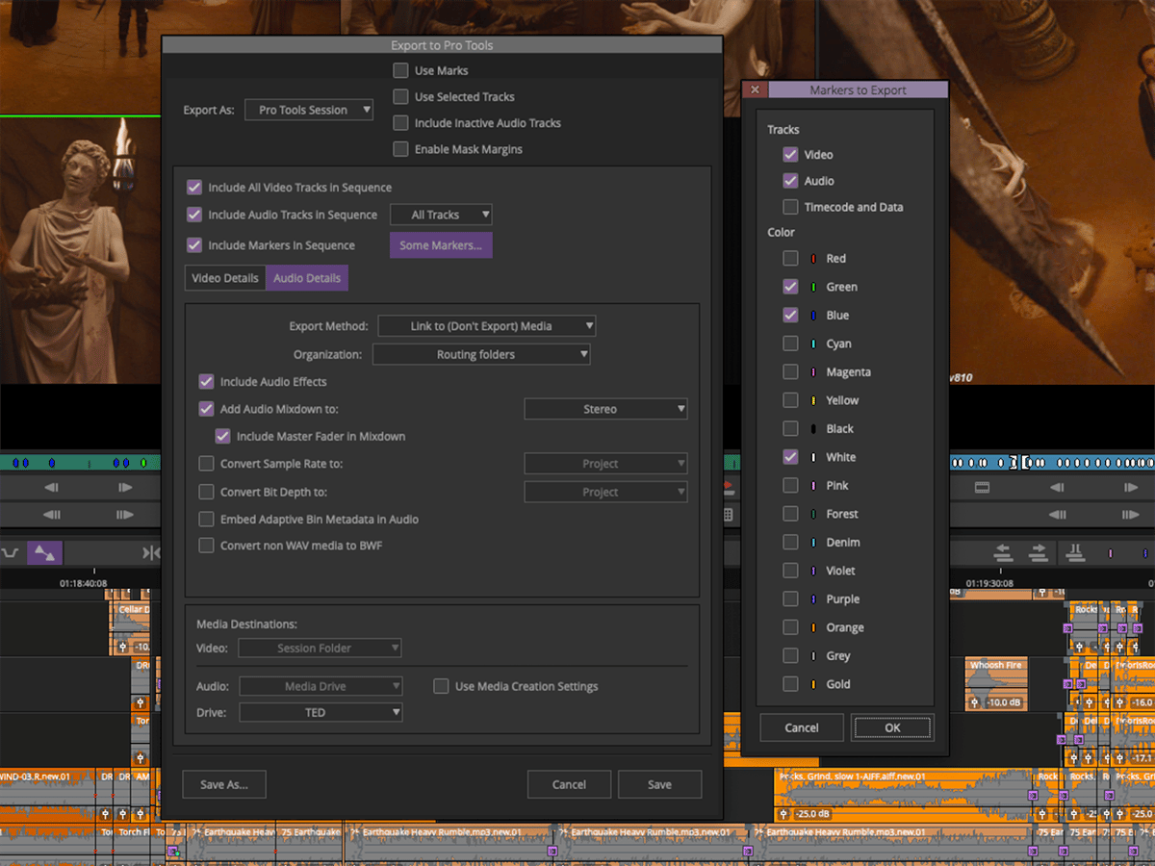This screenshot has width=1155, height=866.
Task: Step back one frame in right monitor
Action: coord(1055,488)
